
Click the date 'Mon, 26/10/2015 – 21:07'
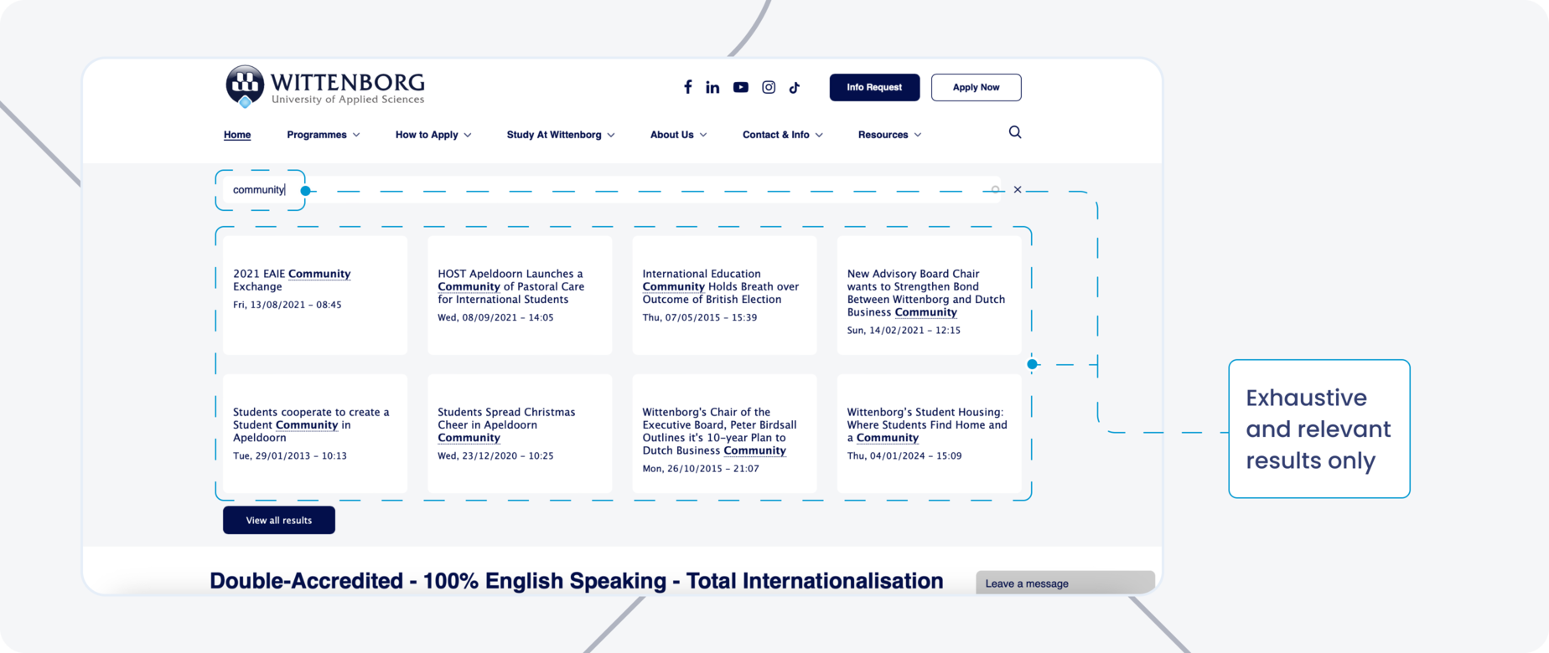point(701,468)
